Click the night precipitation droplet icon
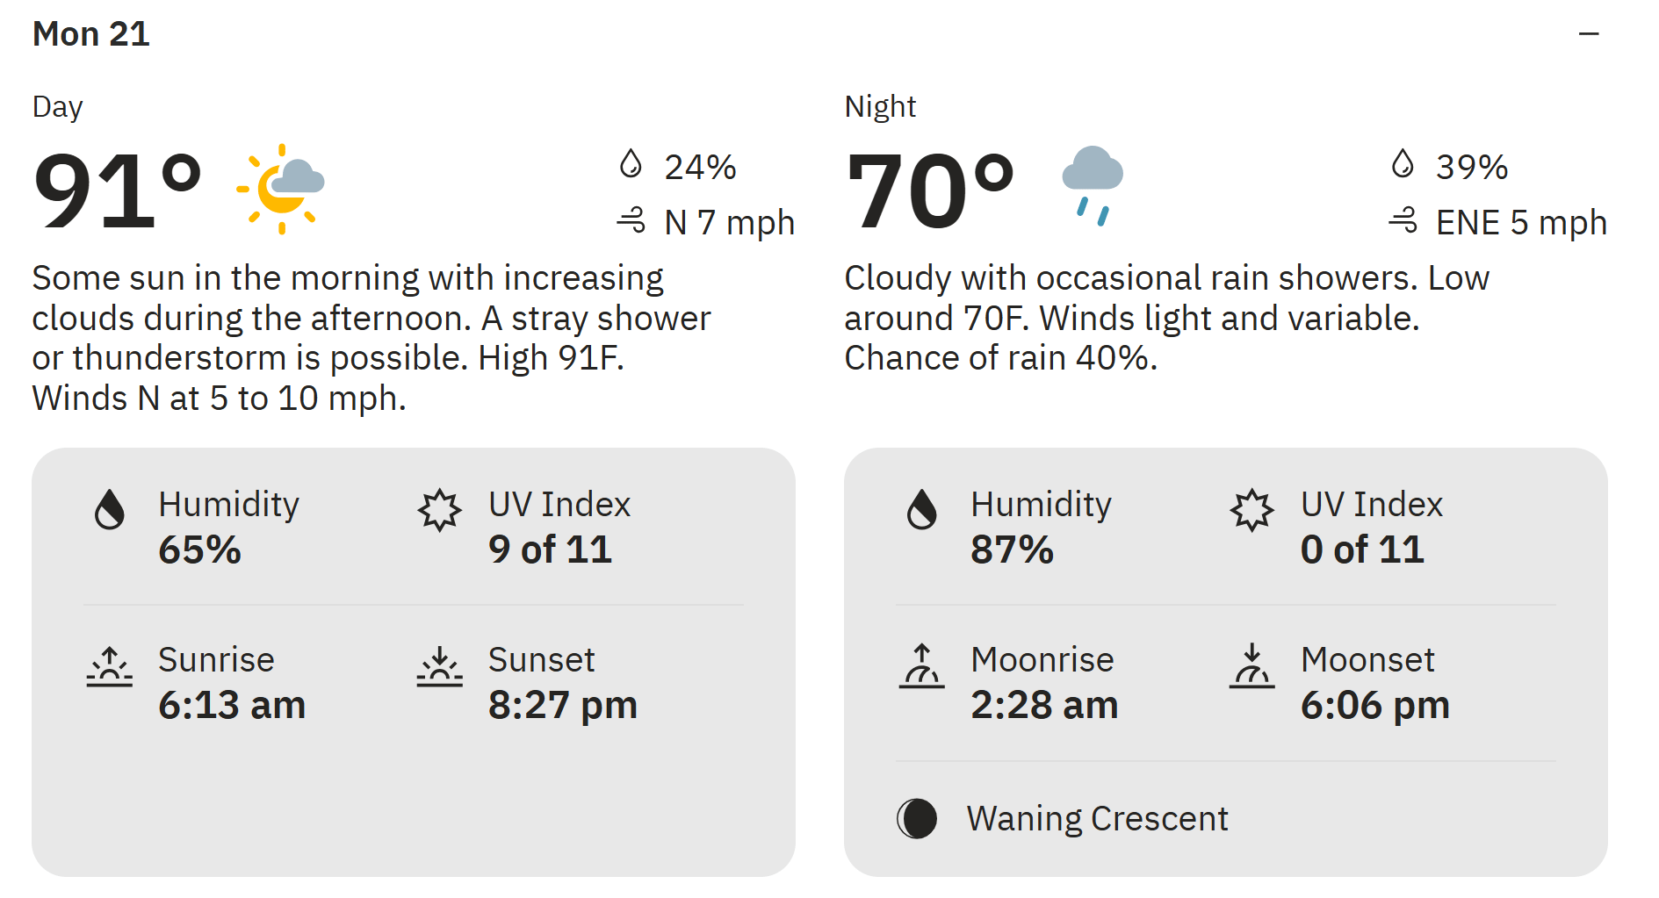The height and width of the screenshot is (898, 1659). click(1403, 164)
